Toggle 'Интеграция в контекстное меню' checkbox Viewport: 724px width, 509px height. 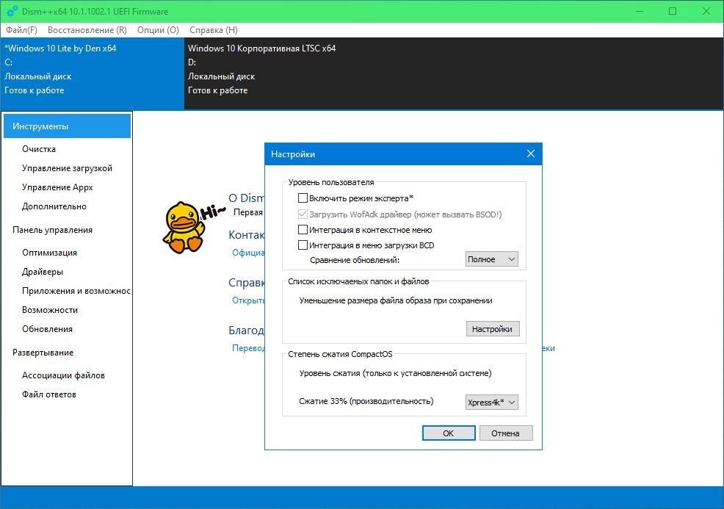click(x=303, y=230)
